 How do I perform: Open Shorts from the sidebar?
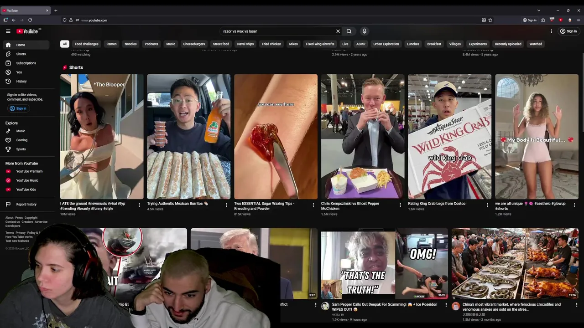[26, 54]
